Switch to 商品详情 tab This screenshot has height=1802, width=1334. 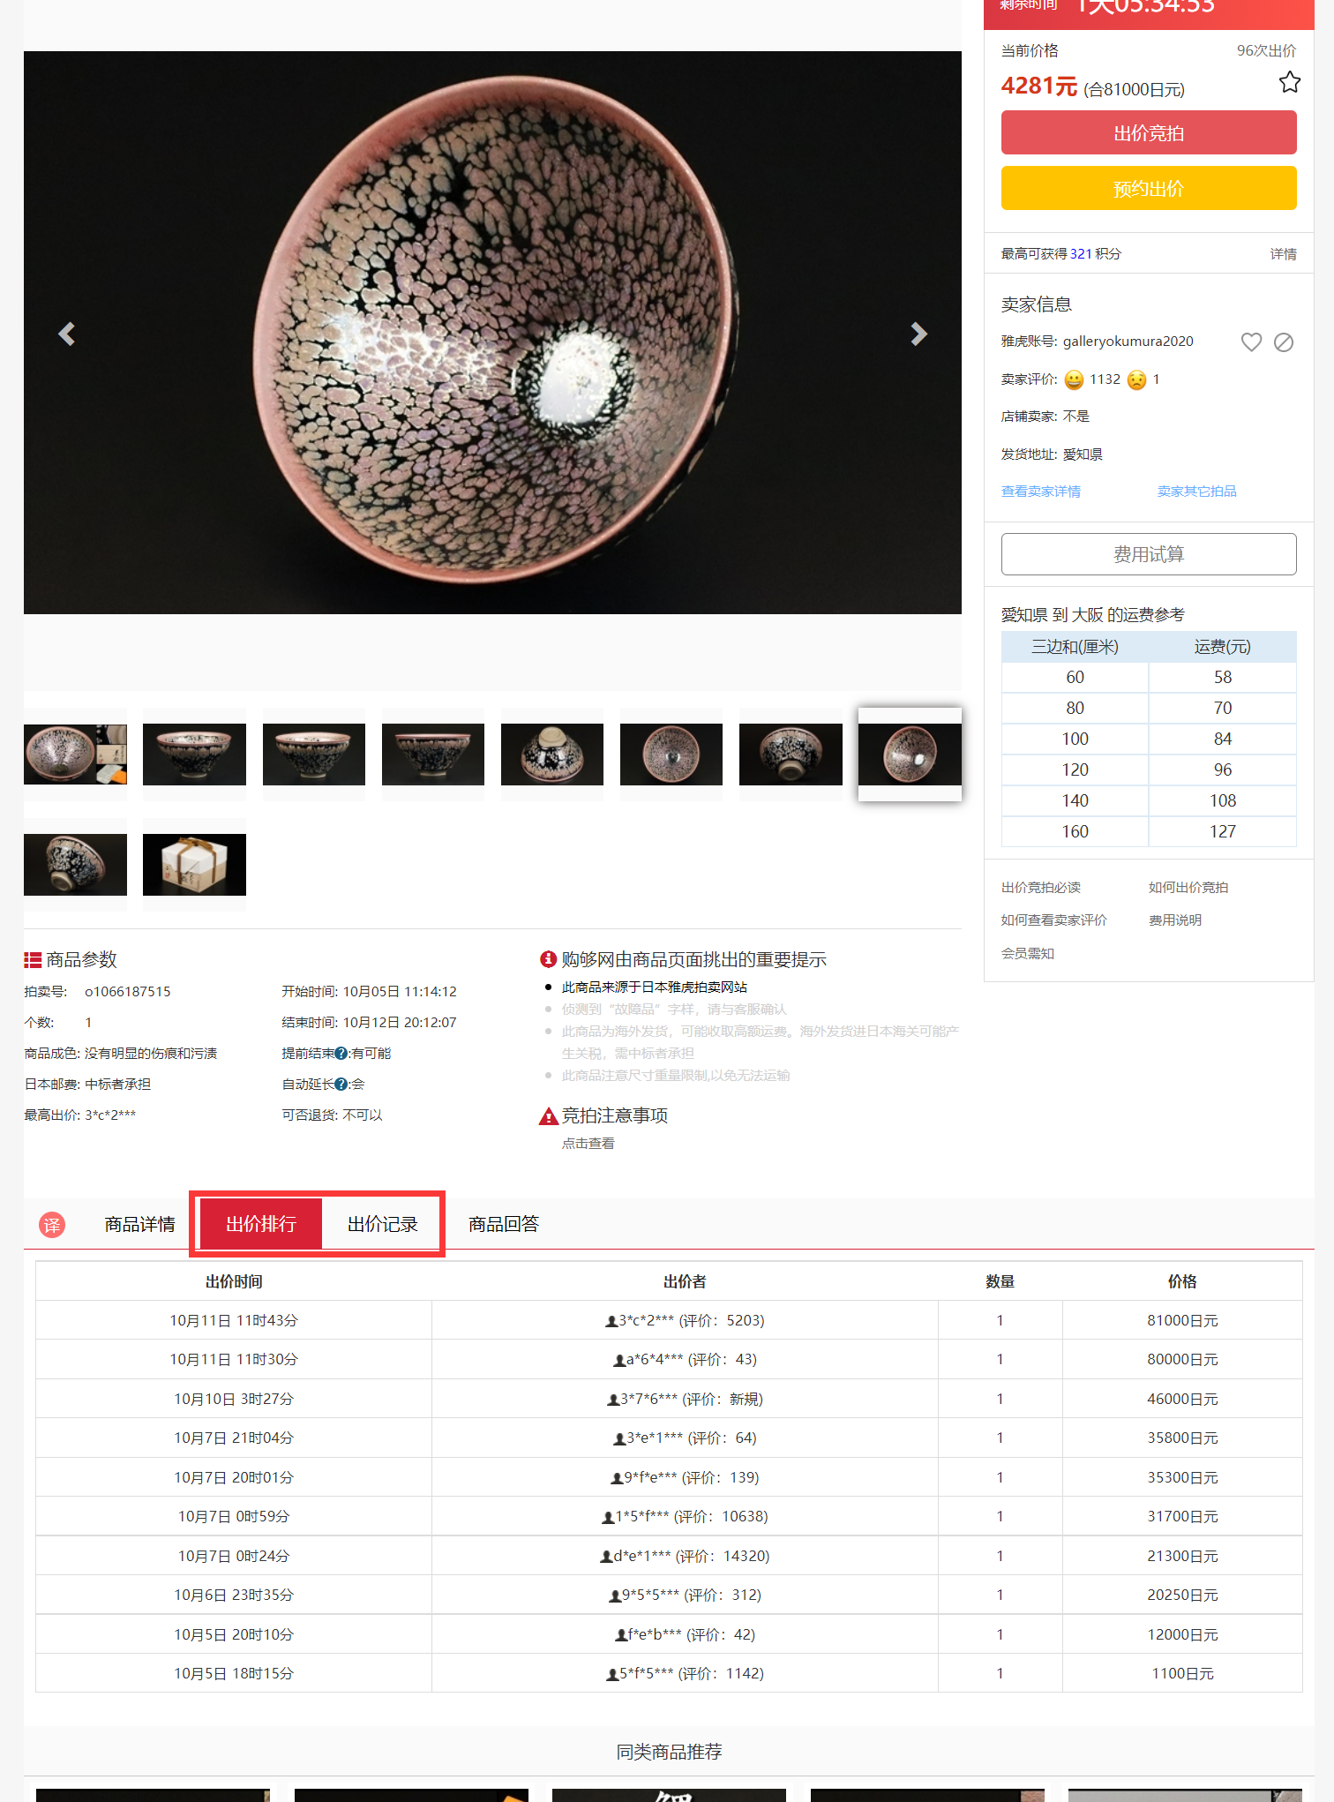pyautogui.click(x=139, y=1225)
